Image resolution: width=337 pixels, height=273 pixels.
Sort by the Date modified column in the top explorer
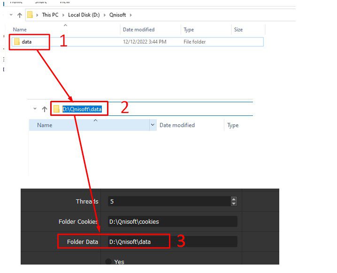(x=138, y=30)
